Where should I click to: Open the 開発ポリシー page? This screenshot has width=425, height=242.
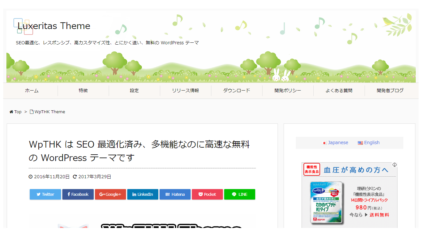[288, 91]
